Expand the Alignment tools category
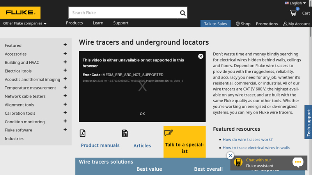The image size is (312, 175). pyautogui.click(x=65, y=104)
